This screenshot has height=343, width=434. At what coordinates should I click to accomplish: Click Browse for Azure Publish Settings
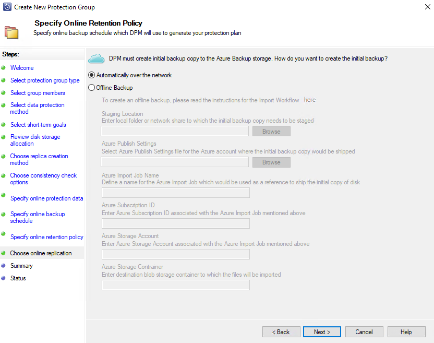(271, 162)
